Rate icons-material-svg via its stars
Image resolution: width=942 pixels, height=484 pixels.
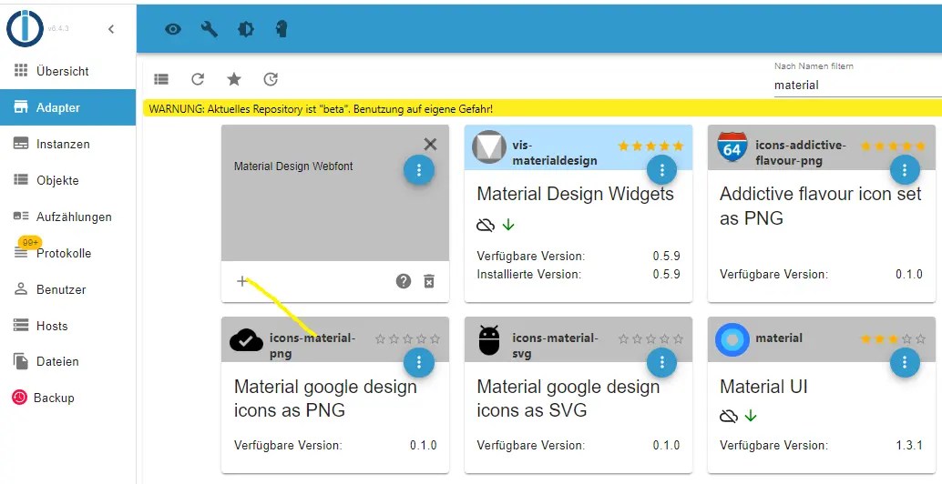(x=650, y=338)
